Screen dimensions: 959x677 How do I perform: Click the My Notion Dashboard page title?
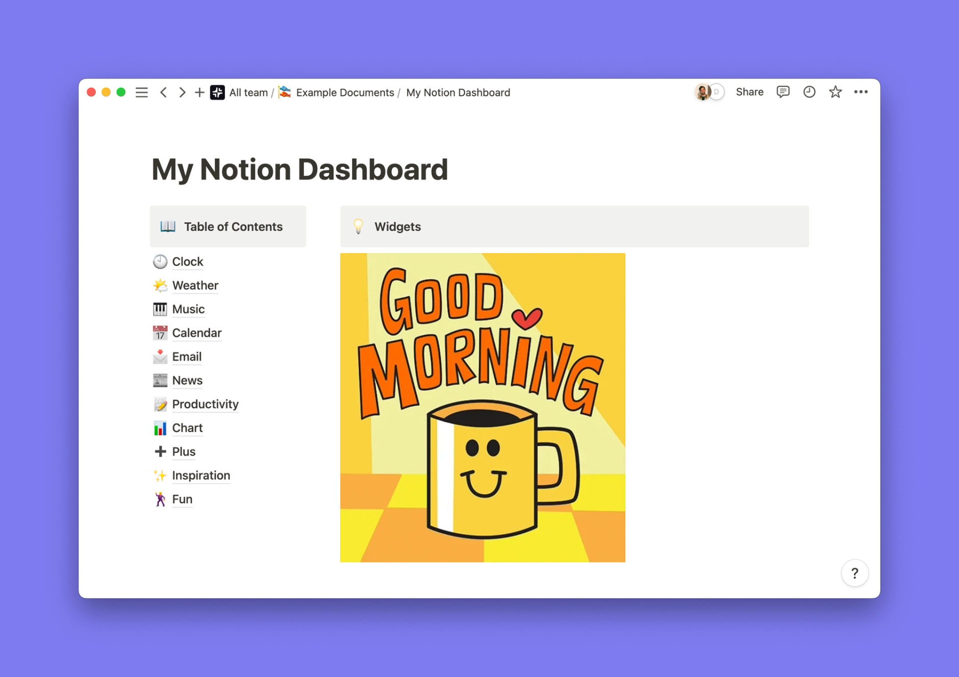[x=299, y=169]
